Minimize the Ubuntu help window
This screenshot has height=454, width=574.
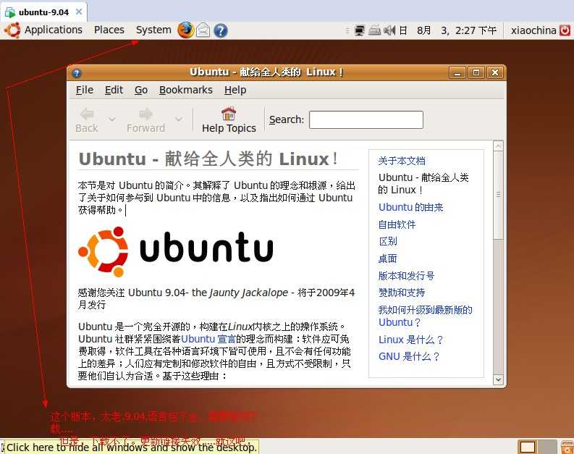(457, 72)
